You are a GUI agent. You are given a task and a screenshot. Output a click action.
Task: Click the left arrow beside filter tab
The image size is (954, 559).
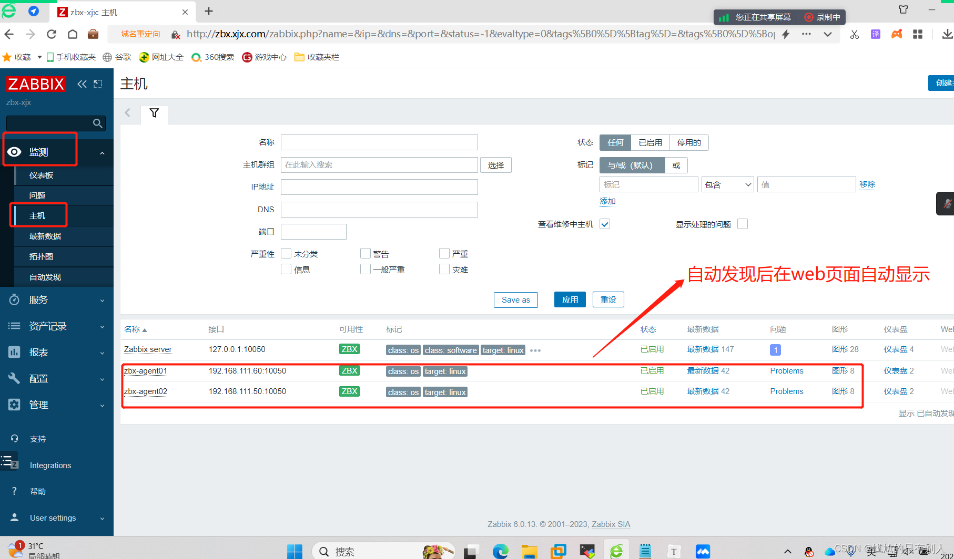pyautogui.click(x=127, y=113)
